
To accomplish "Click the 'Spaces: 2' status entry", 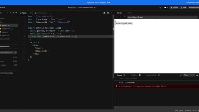I will pos(188,111).
